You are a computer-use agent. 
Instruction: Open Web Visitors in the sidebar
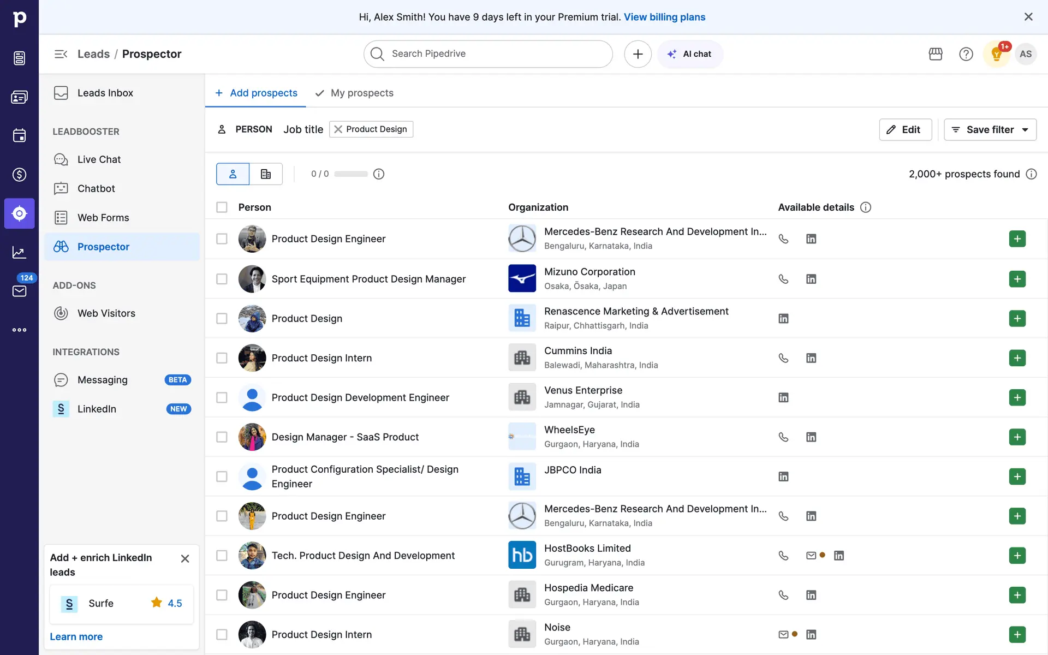[x=106, y=313]
